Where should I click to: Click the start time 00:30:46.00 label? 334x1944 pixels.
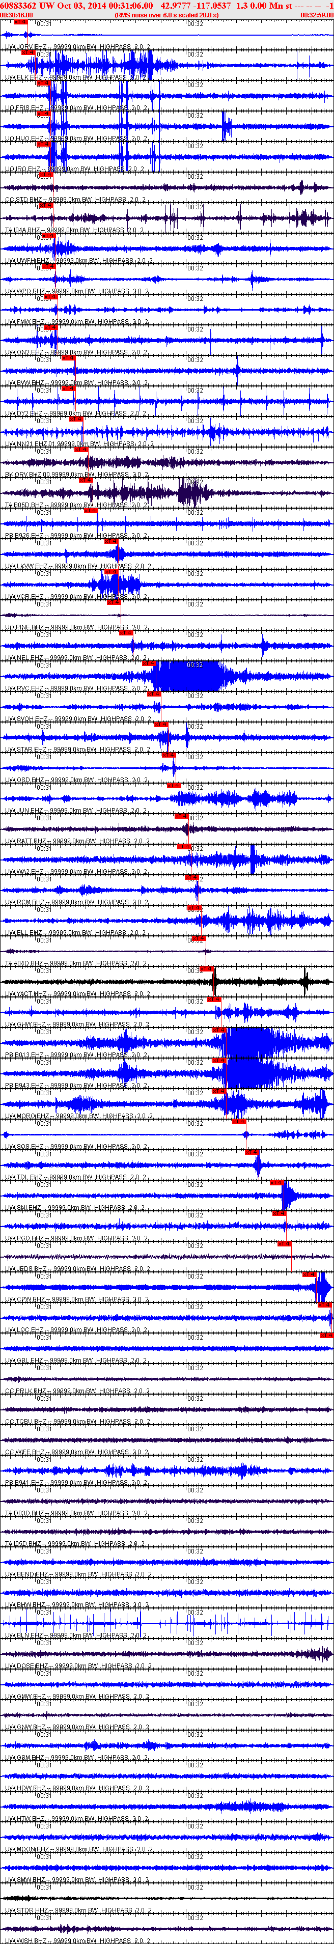pyautogui.click(x=17, y=14)
